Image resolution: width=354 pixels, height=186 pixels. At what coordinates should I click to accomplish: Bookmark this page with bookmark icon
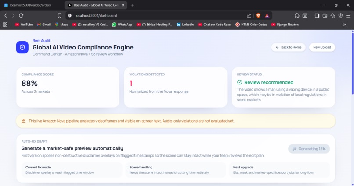tap(59, 15)
